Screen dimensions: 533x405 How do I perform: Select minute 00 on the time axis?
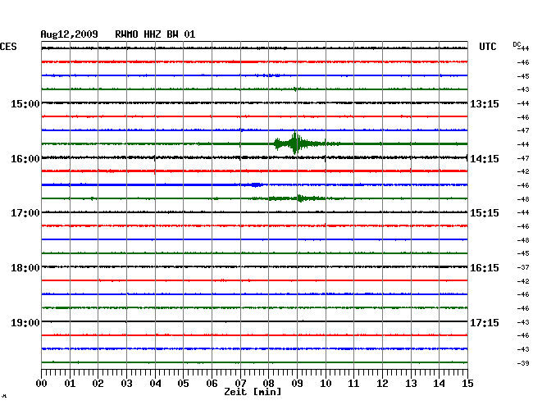(41, 383)
